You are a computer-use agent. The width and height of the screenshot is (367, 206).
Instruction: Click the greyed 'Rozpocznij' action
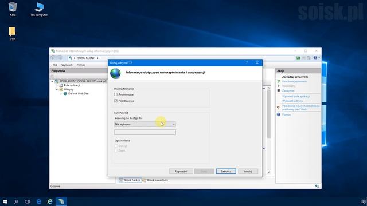(x=288, y=86)
